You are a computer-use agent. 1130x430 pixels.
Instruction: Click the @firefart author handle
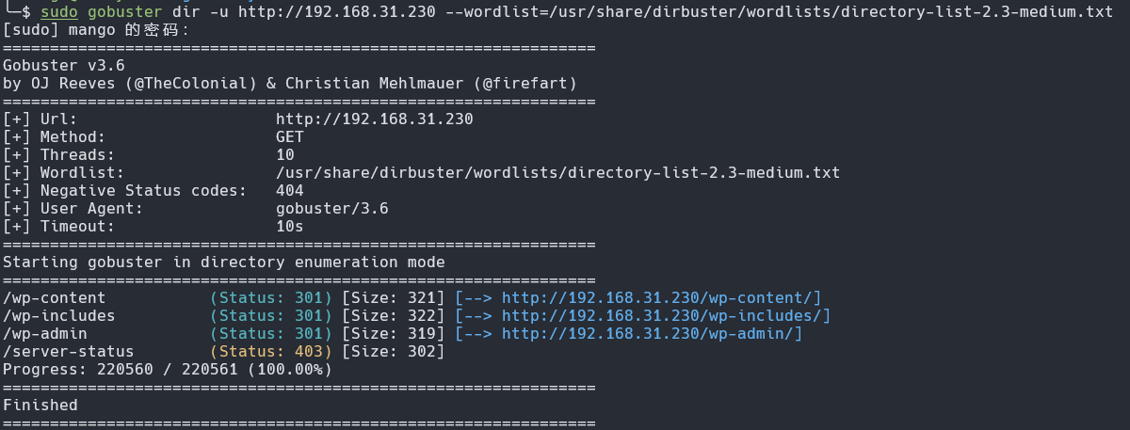click(525, 84)
